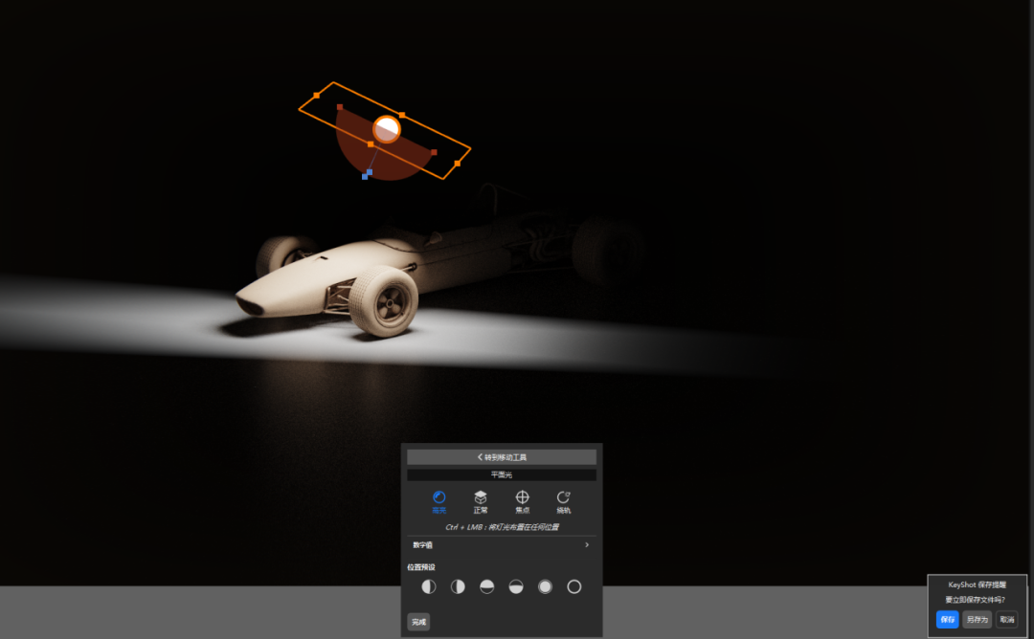Expand the 数字值 numeric values section
The width and height of the screenshot is (1034, 639).
501,545
